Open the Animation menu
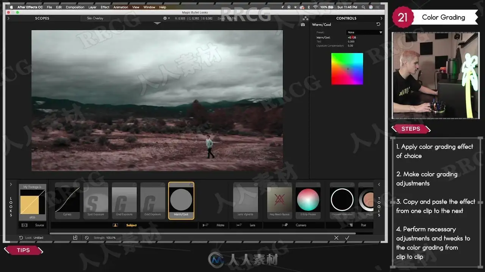The height and width of the screenshot is (272, 485). 121,7
